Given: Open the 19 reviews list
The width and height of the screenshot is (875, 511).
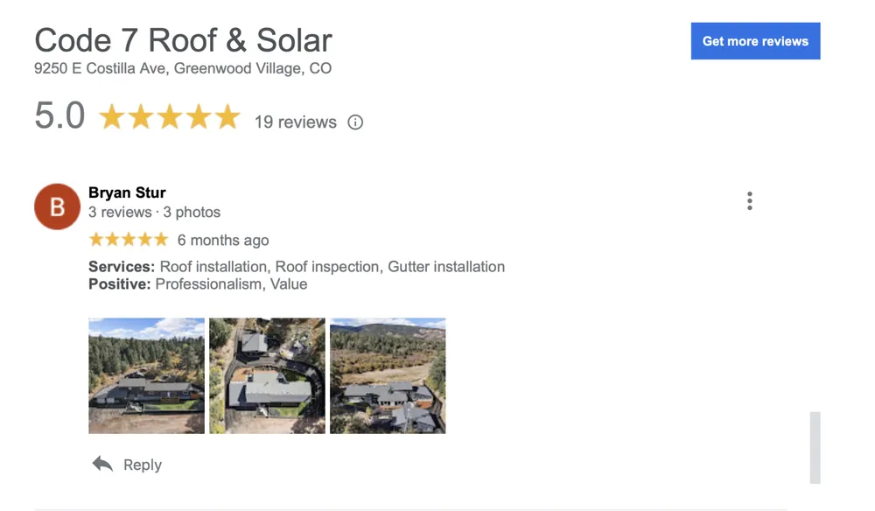Looking at the screenshot, I should pyautogui.click(x=294, y=122).
